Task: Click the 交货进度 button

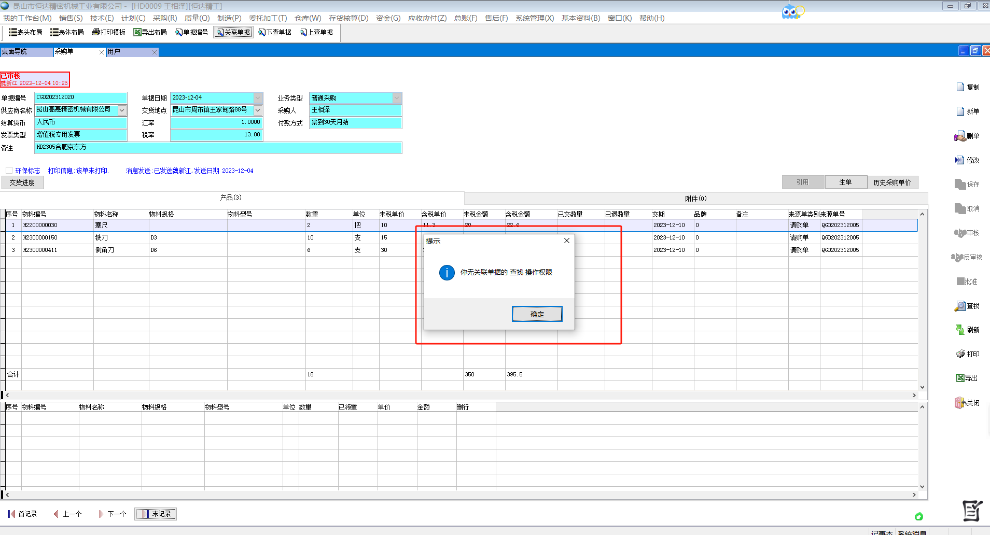Action: pyautogui.click(x=22, y=182)
